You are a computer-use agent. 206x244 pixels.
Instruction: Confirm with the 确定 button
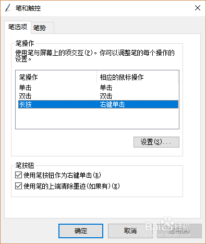81,231
